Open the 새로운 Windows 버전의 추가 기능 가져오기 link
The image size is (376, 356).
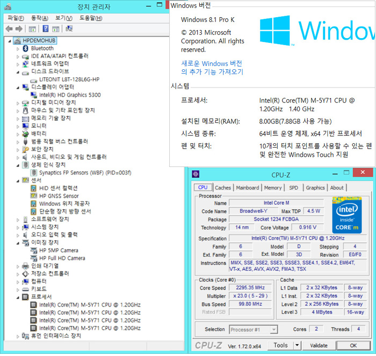pos(212,68)
